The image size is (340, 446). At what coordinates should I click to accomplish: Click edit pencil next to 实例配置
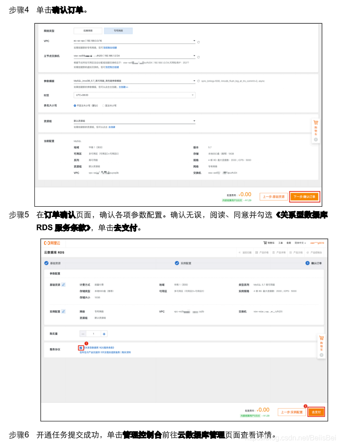pos(63,311)
